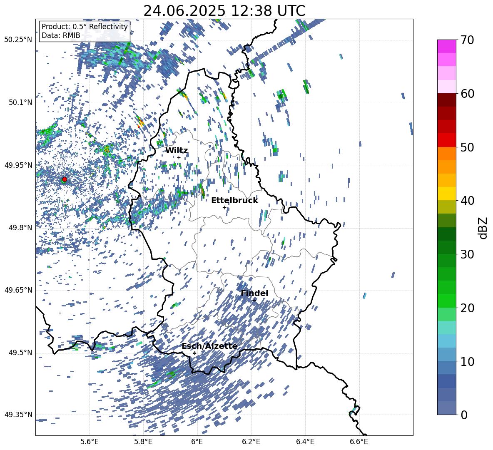Click the Data: RMIB text
This screenshot has height=450, width=493.
[x=61, y=35]
